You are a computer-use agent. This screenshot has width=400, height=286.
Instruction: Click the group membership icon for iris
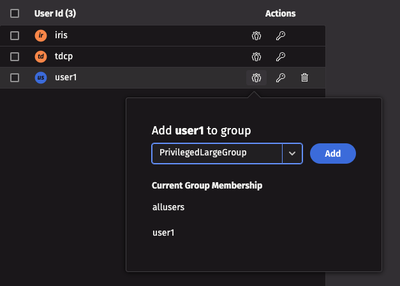256,36
